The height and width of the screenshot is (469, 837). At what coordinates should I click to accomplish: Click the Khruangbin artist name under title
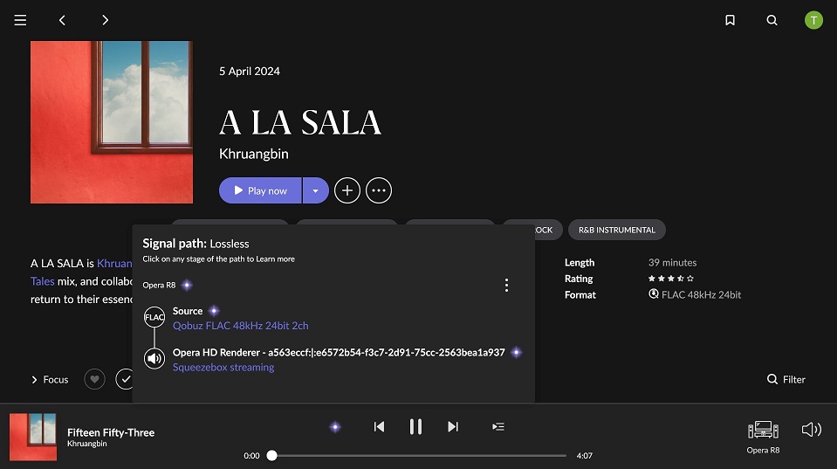(x=254, y=154)
